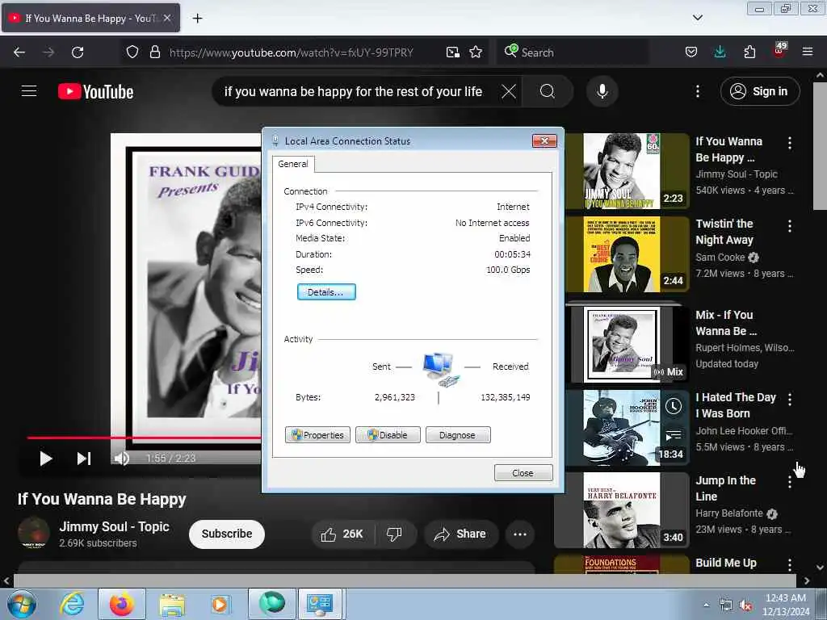Open the Firefox tab list dropdown chevron
Image resolution: width=827 pixels, height=620 pixels.
click(x=697, y=18)
